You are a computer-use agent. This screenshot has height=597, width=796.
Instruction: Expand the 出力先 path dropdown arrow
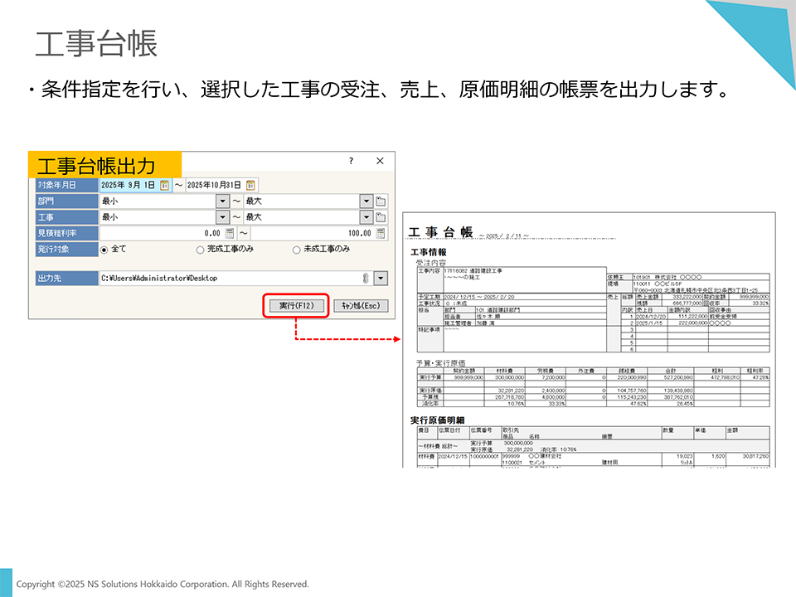(x=381, y=279)
